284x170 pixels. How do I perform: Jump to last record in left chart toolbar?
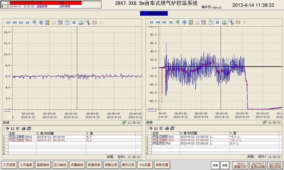tap(27, 23)
